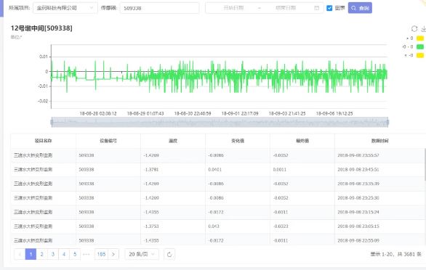This screenshot has width=426, height=270.
Task: Open the company selection dropdown
Action: [x=65, y=8]
